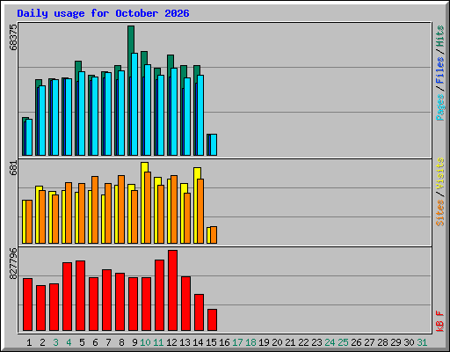
Task: Click day 16 on the x-axis
Action: pyautogui.click(x=224, y=342)
